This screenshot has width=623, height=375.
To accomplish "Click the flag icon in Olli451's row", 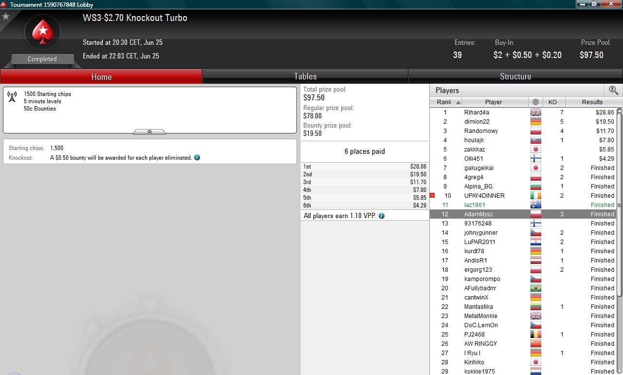I will [x=535, y=159].
